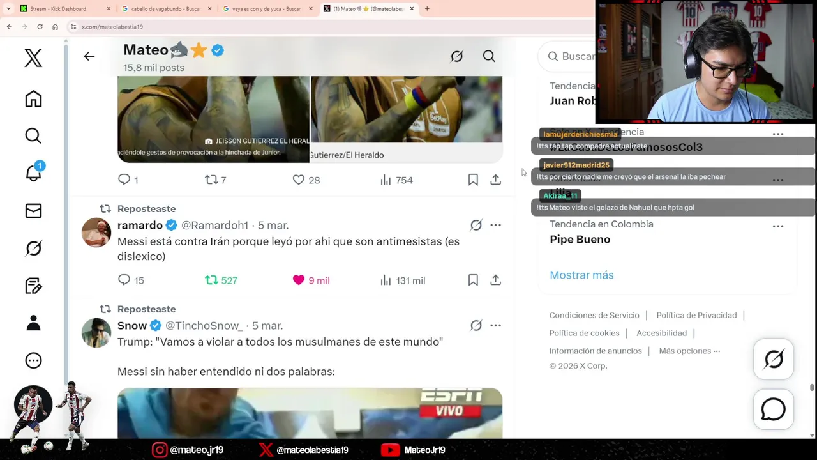
Task: Open ramardo username link
Action: click(140, 225)
